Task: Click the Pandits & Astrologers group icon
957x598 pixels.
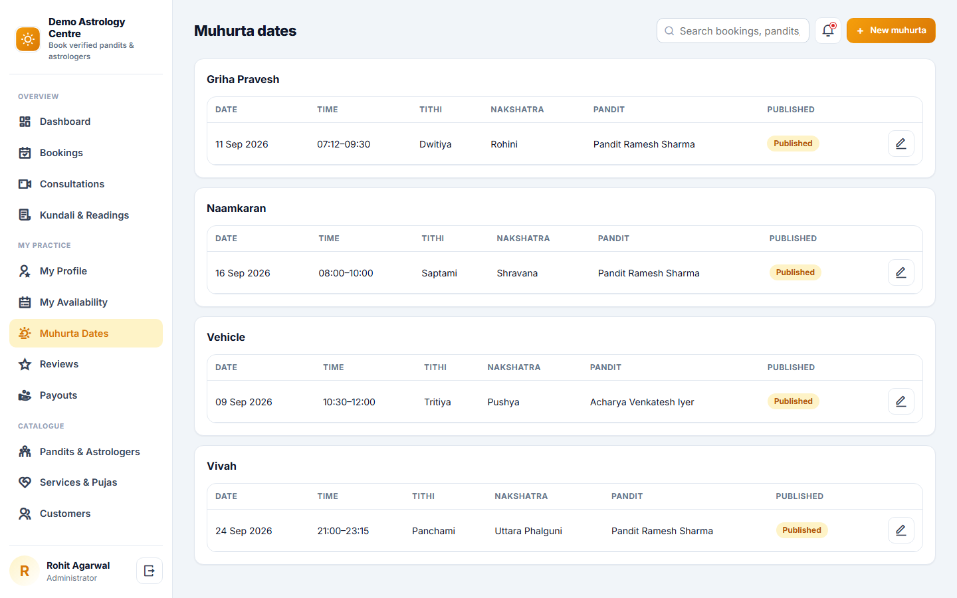Action: point(25,452)
